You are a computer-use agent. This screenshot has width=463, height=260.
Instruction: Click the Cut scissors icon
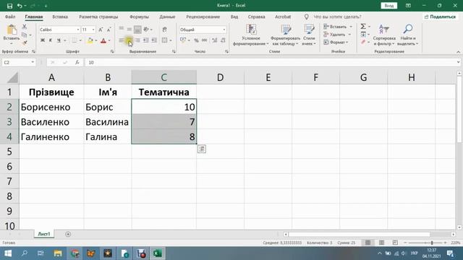tap(25, 27)
